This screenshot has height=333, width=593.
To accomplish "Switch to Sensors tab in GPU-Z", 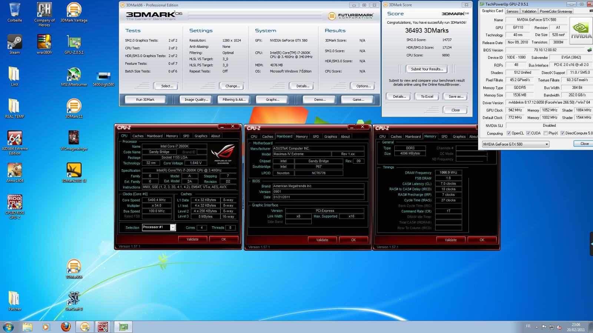I will tap(512, 11).
